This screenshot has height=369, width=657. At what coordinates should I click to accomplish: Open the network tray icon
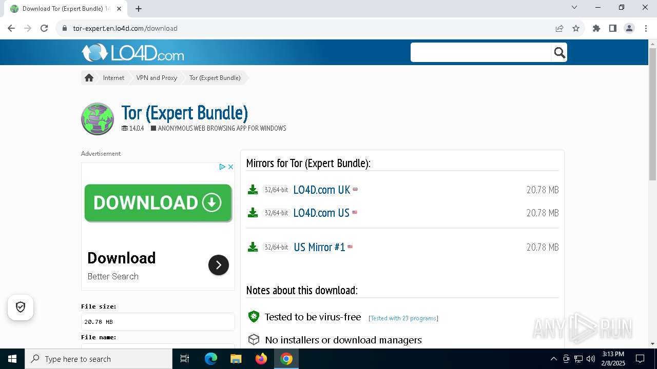tap(578, 359)
